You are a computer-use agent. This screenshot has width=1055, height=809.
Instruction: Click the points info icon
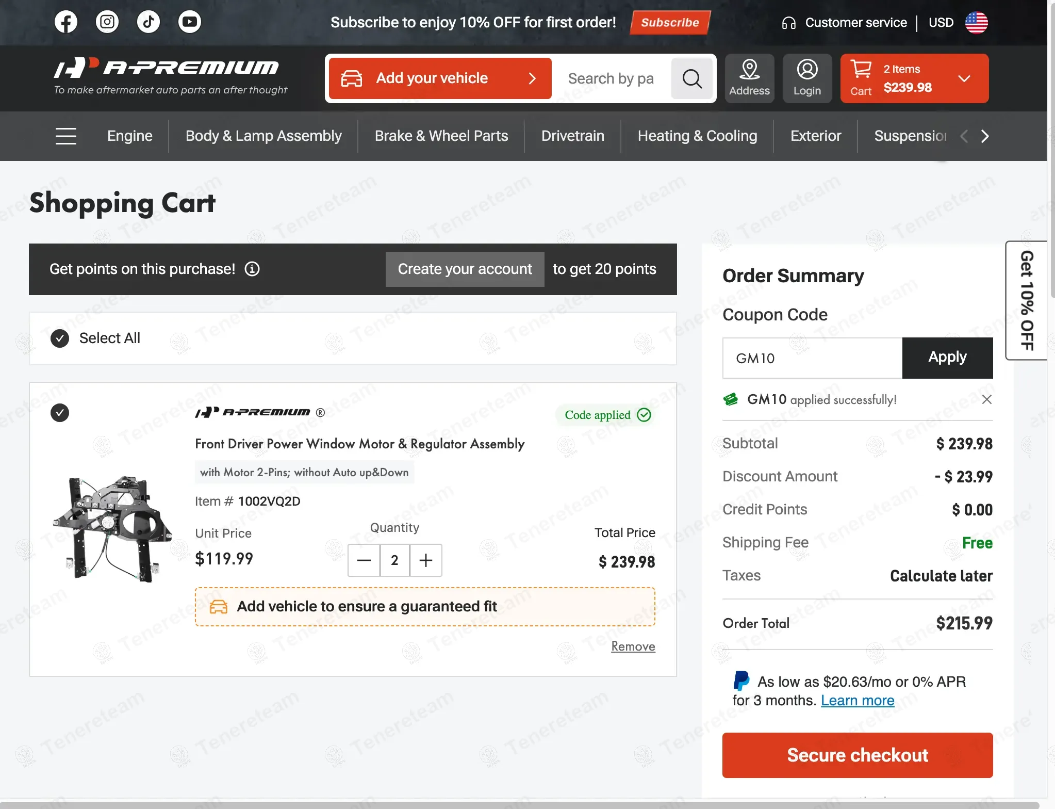[252, 269]
